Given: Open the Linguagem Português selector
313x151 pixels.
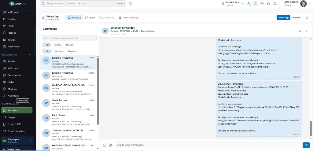Looking at the screenshot, I should click(x=17, y=141).
